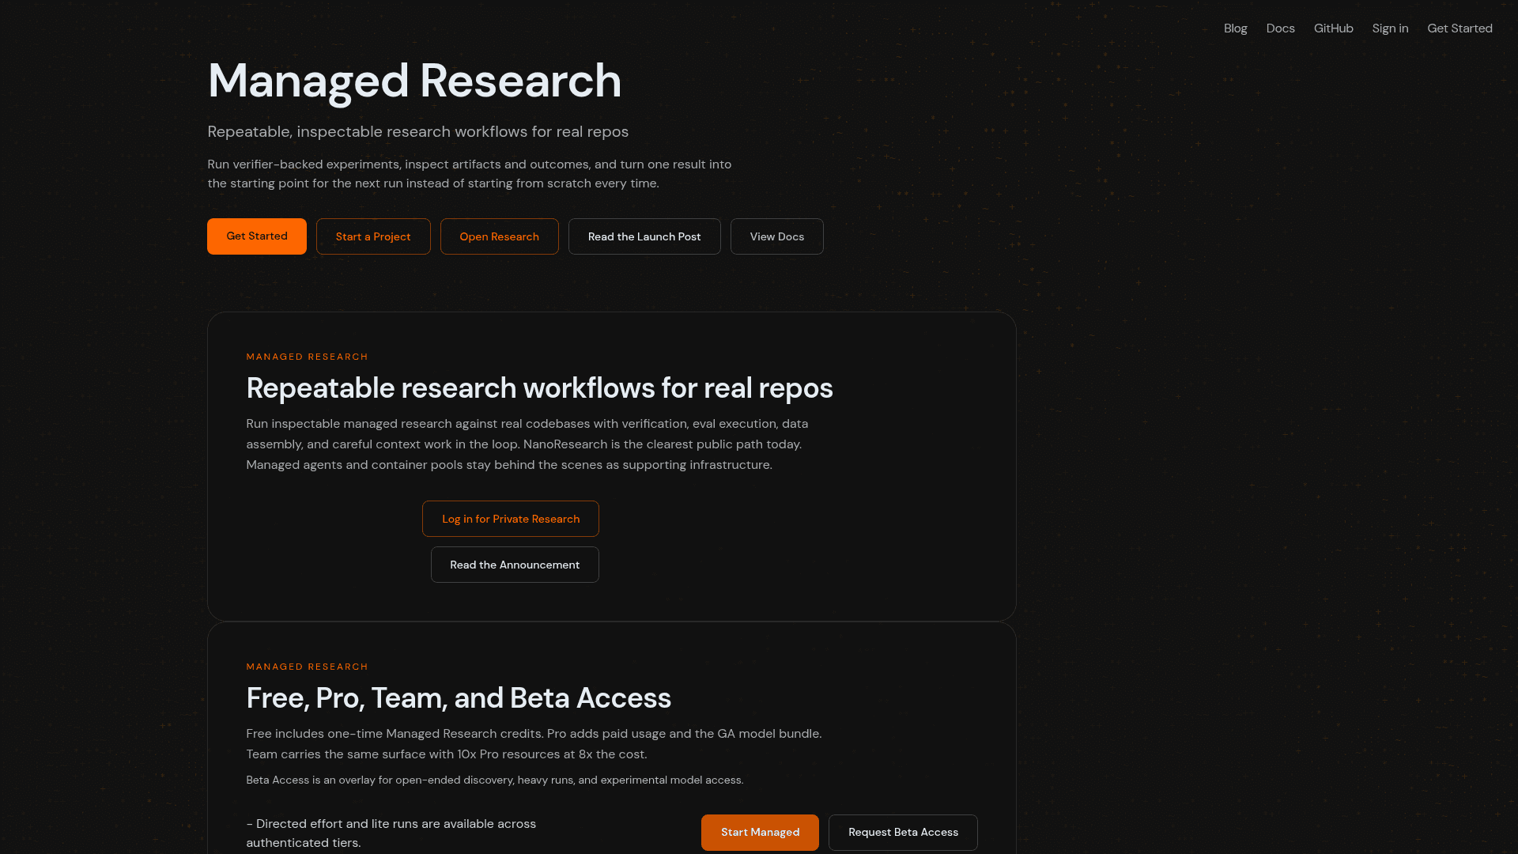
Task: Click Get Started in the top navigation
Action: tap(1459, 28)
